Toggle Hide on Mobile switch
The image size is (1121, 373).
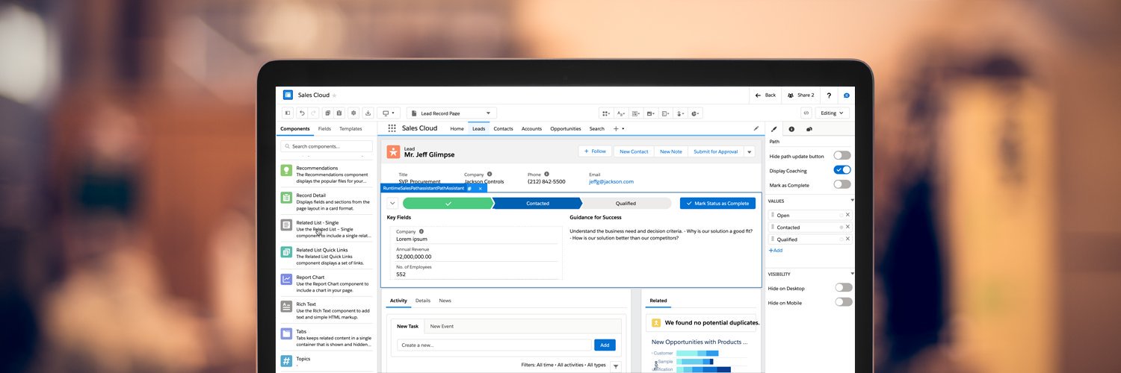844,302
